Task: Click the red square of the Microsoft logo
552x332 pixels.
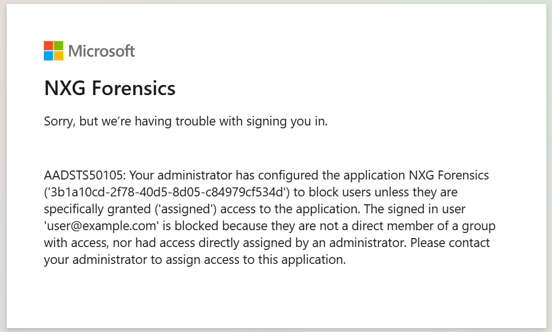Action: click(48, 46)
